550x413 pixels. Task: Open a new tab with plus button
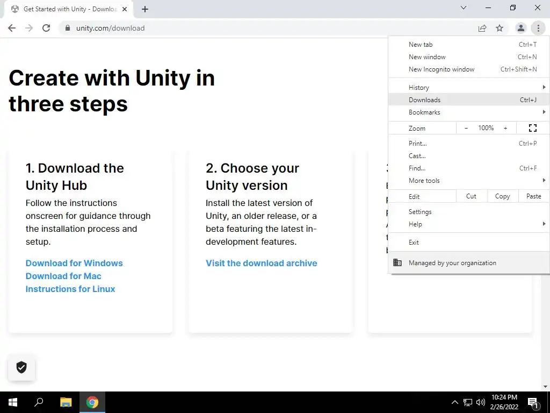(x=145, y=9)
